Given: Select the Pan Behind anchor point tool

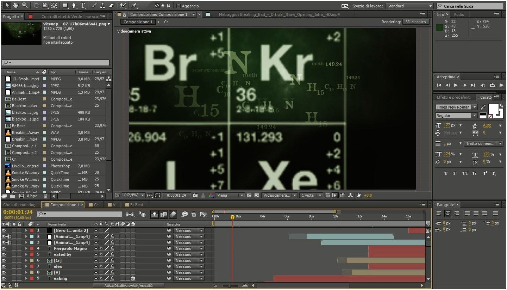Looking at the screenshot, I should (x=54, y=6).
